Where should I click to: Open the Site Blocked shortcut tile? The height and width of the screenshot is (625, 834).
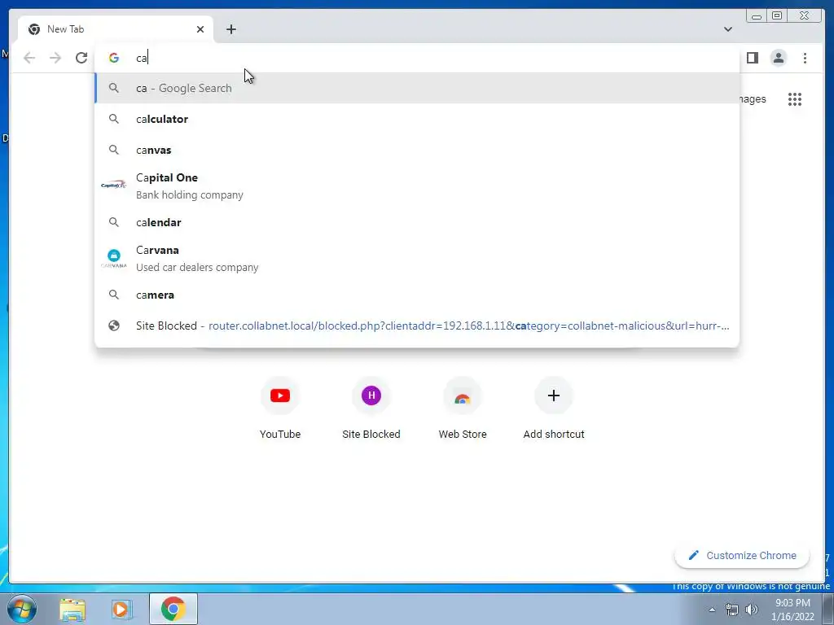(371, 409)
